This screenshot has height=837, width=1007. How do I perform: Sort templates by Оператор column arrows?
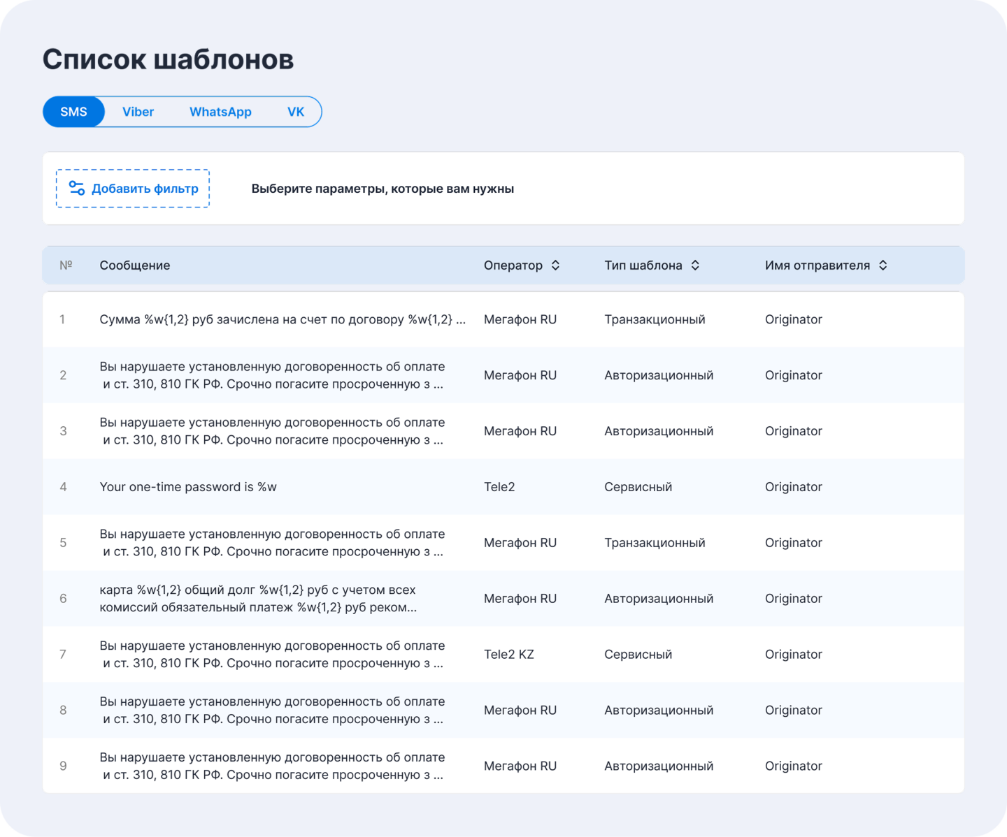[555, 265]
